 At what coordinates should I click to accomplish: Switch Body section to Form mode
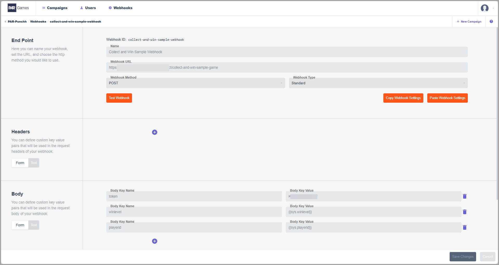pyautogui.click(x=20, y=225)
